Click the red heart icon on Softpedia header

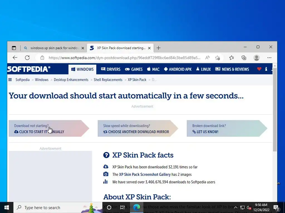point(259,69)
